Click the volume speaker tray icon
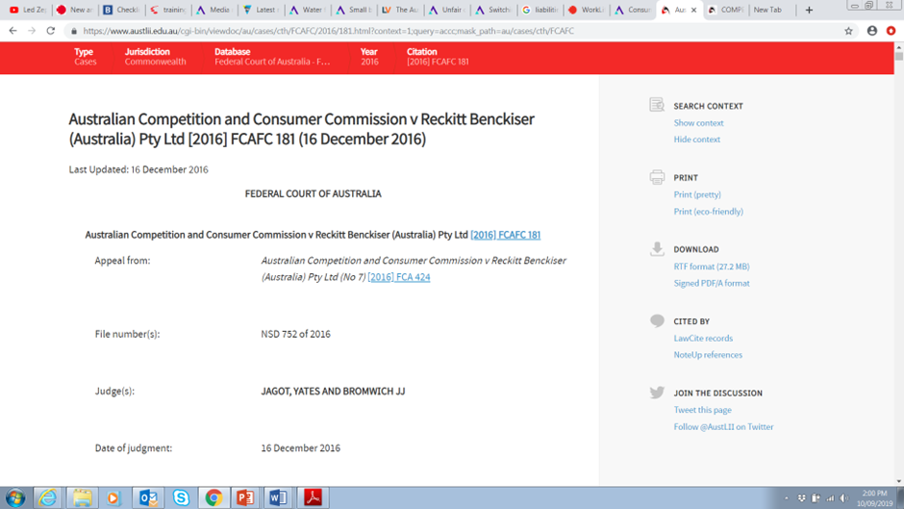This screenshot has width=904, height=509. [x=844, y=498]
